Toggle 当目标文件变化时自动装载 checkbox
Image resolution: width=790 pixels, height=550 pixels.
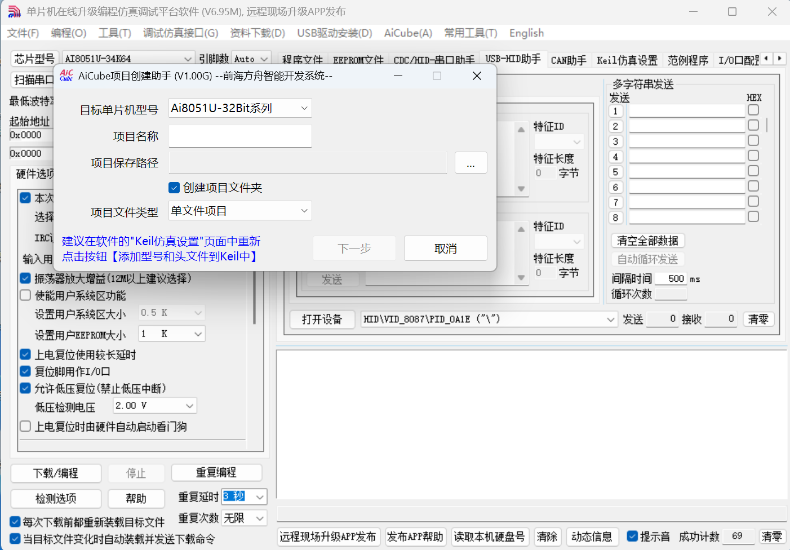15,539
